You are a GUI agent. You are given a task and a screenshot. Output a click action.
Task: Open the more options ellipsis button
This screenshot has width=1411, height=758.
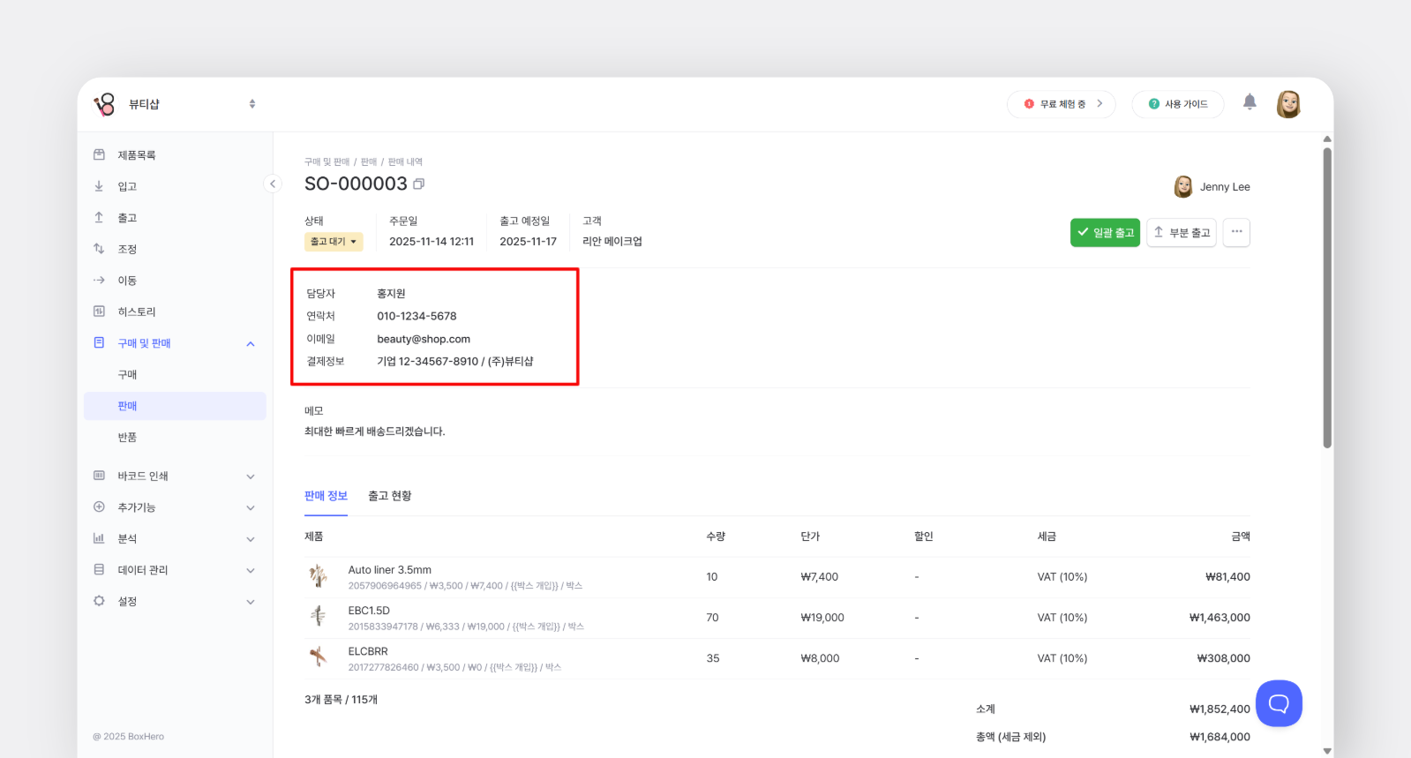coord(1236,232)
